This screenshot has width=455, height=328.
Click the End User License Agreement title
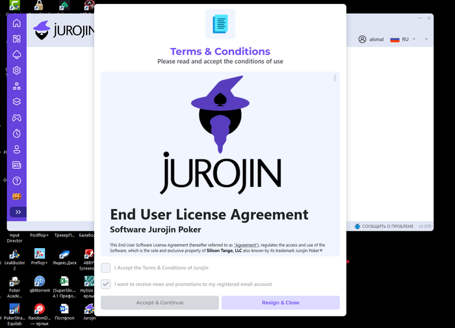209,214
